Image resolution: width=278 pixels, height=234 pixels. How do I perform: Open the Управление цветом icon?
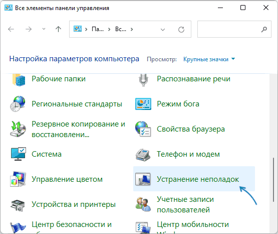coord(18,179)
